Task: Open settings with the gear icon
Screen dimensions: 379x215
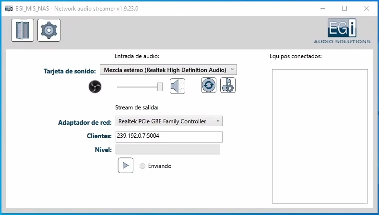Action: click(x=49, y=30)
